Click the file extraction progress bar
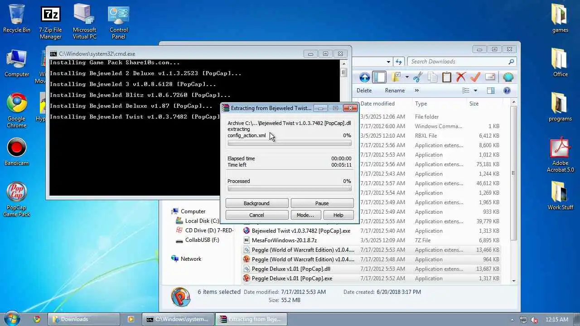 tap(290, 143)
